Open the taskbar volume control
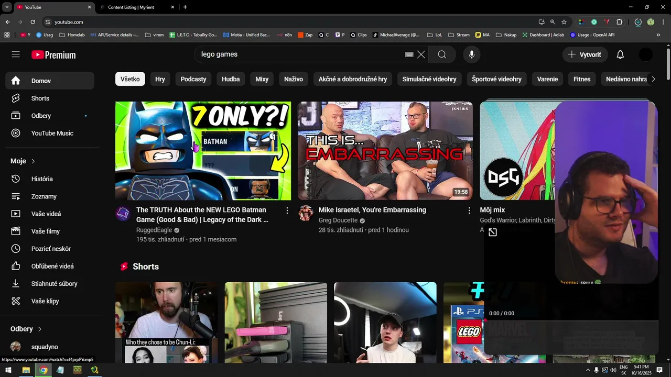The width and height of the screenshot is (671, 377). tap(613, 370)
